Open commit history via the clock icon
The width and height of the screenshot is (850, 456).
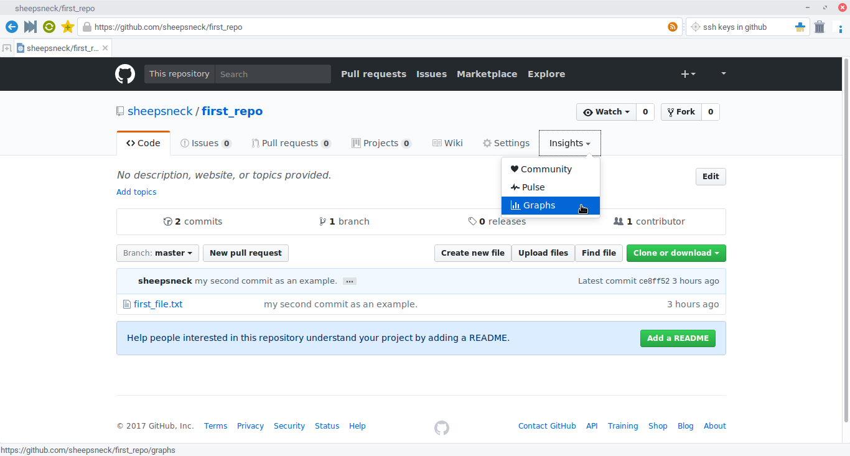[168, 221]
